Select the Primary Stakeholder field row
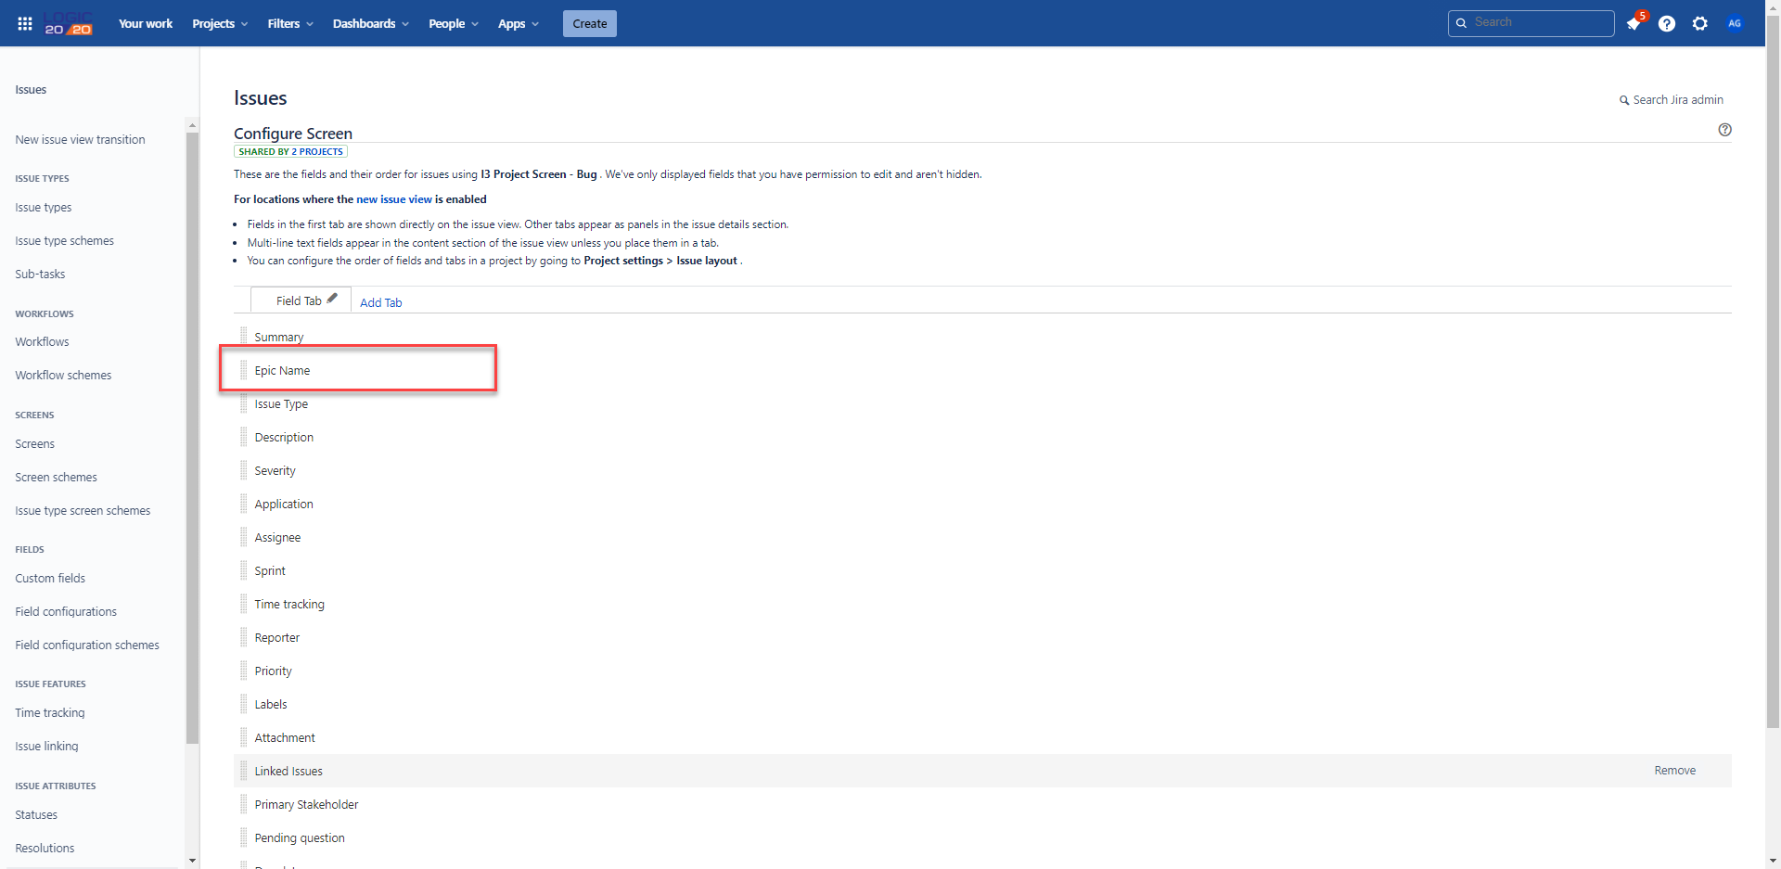Image resolution: width=1781 pixels, height=869 pixels. [x=982, y=804]
